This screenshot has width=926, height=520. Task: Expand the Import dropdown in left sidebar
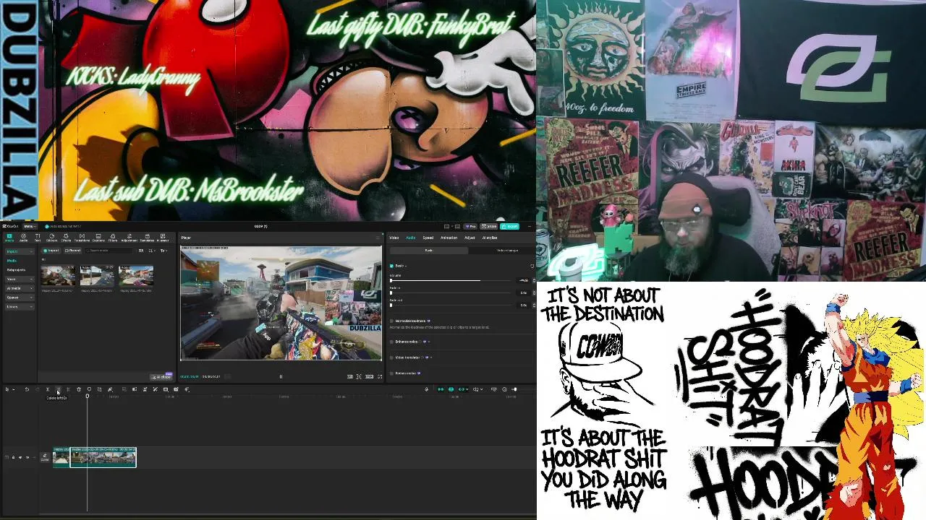[x=20, y=251]
